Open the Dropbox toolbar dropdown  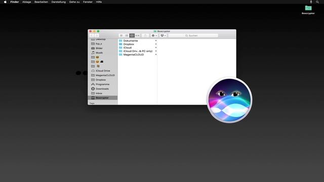pos(163,35)
